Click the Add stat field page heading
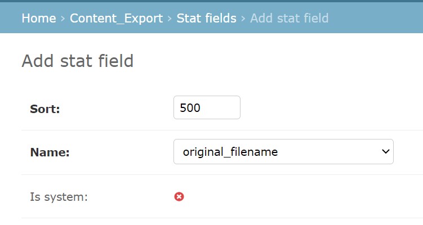Screen dimensions: 423x225 click(78, 61)
